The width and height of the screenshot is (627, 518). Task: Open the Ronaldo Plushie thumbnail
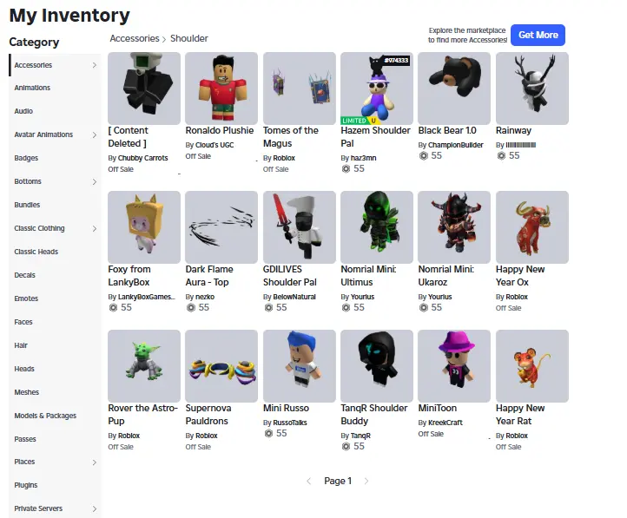221,89
